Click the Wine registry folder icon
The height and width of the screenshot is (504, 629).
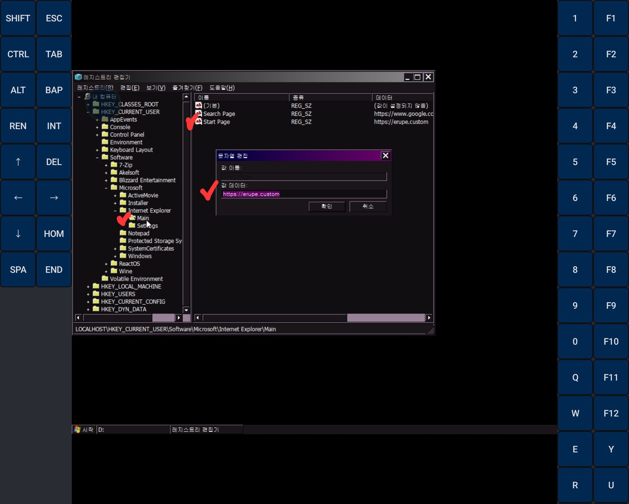pos(114,271)
